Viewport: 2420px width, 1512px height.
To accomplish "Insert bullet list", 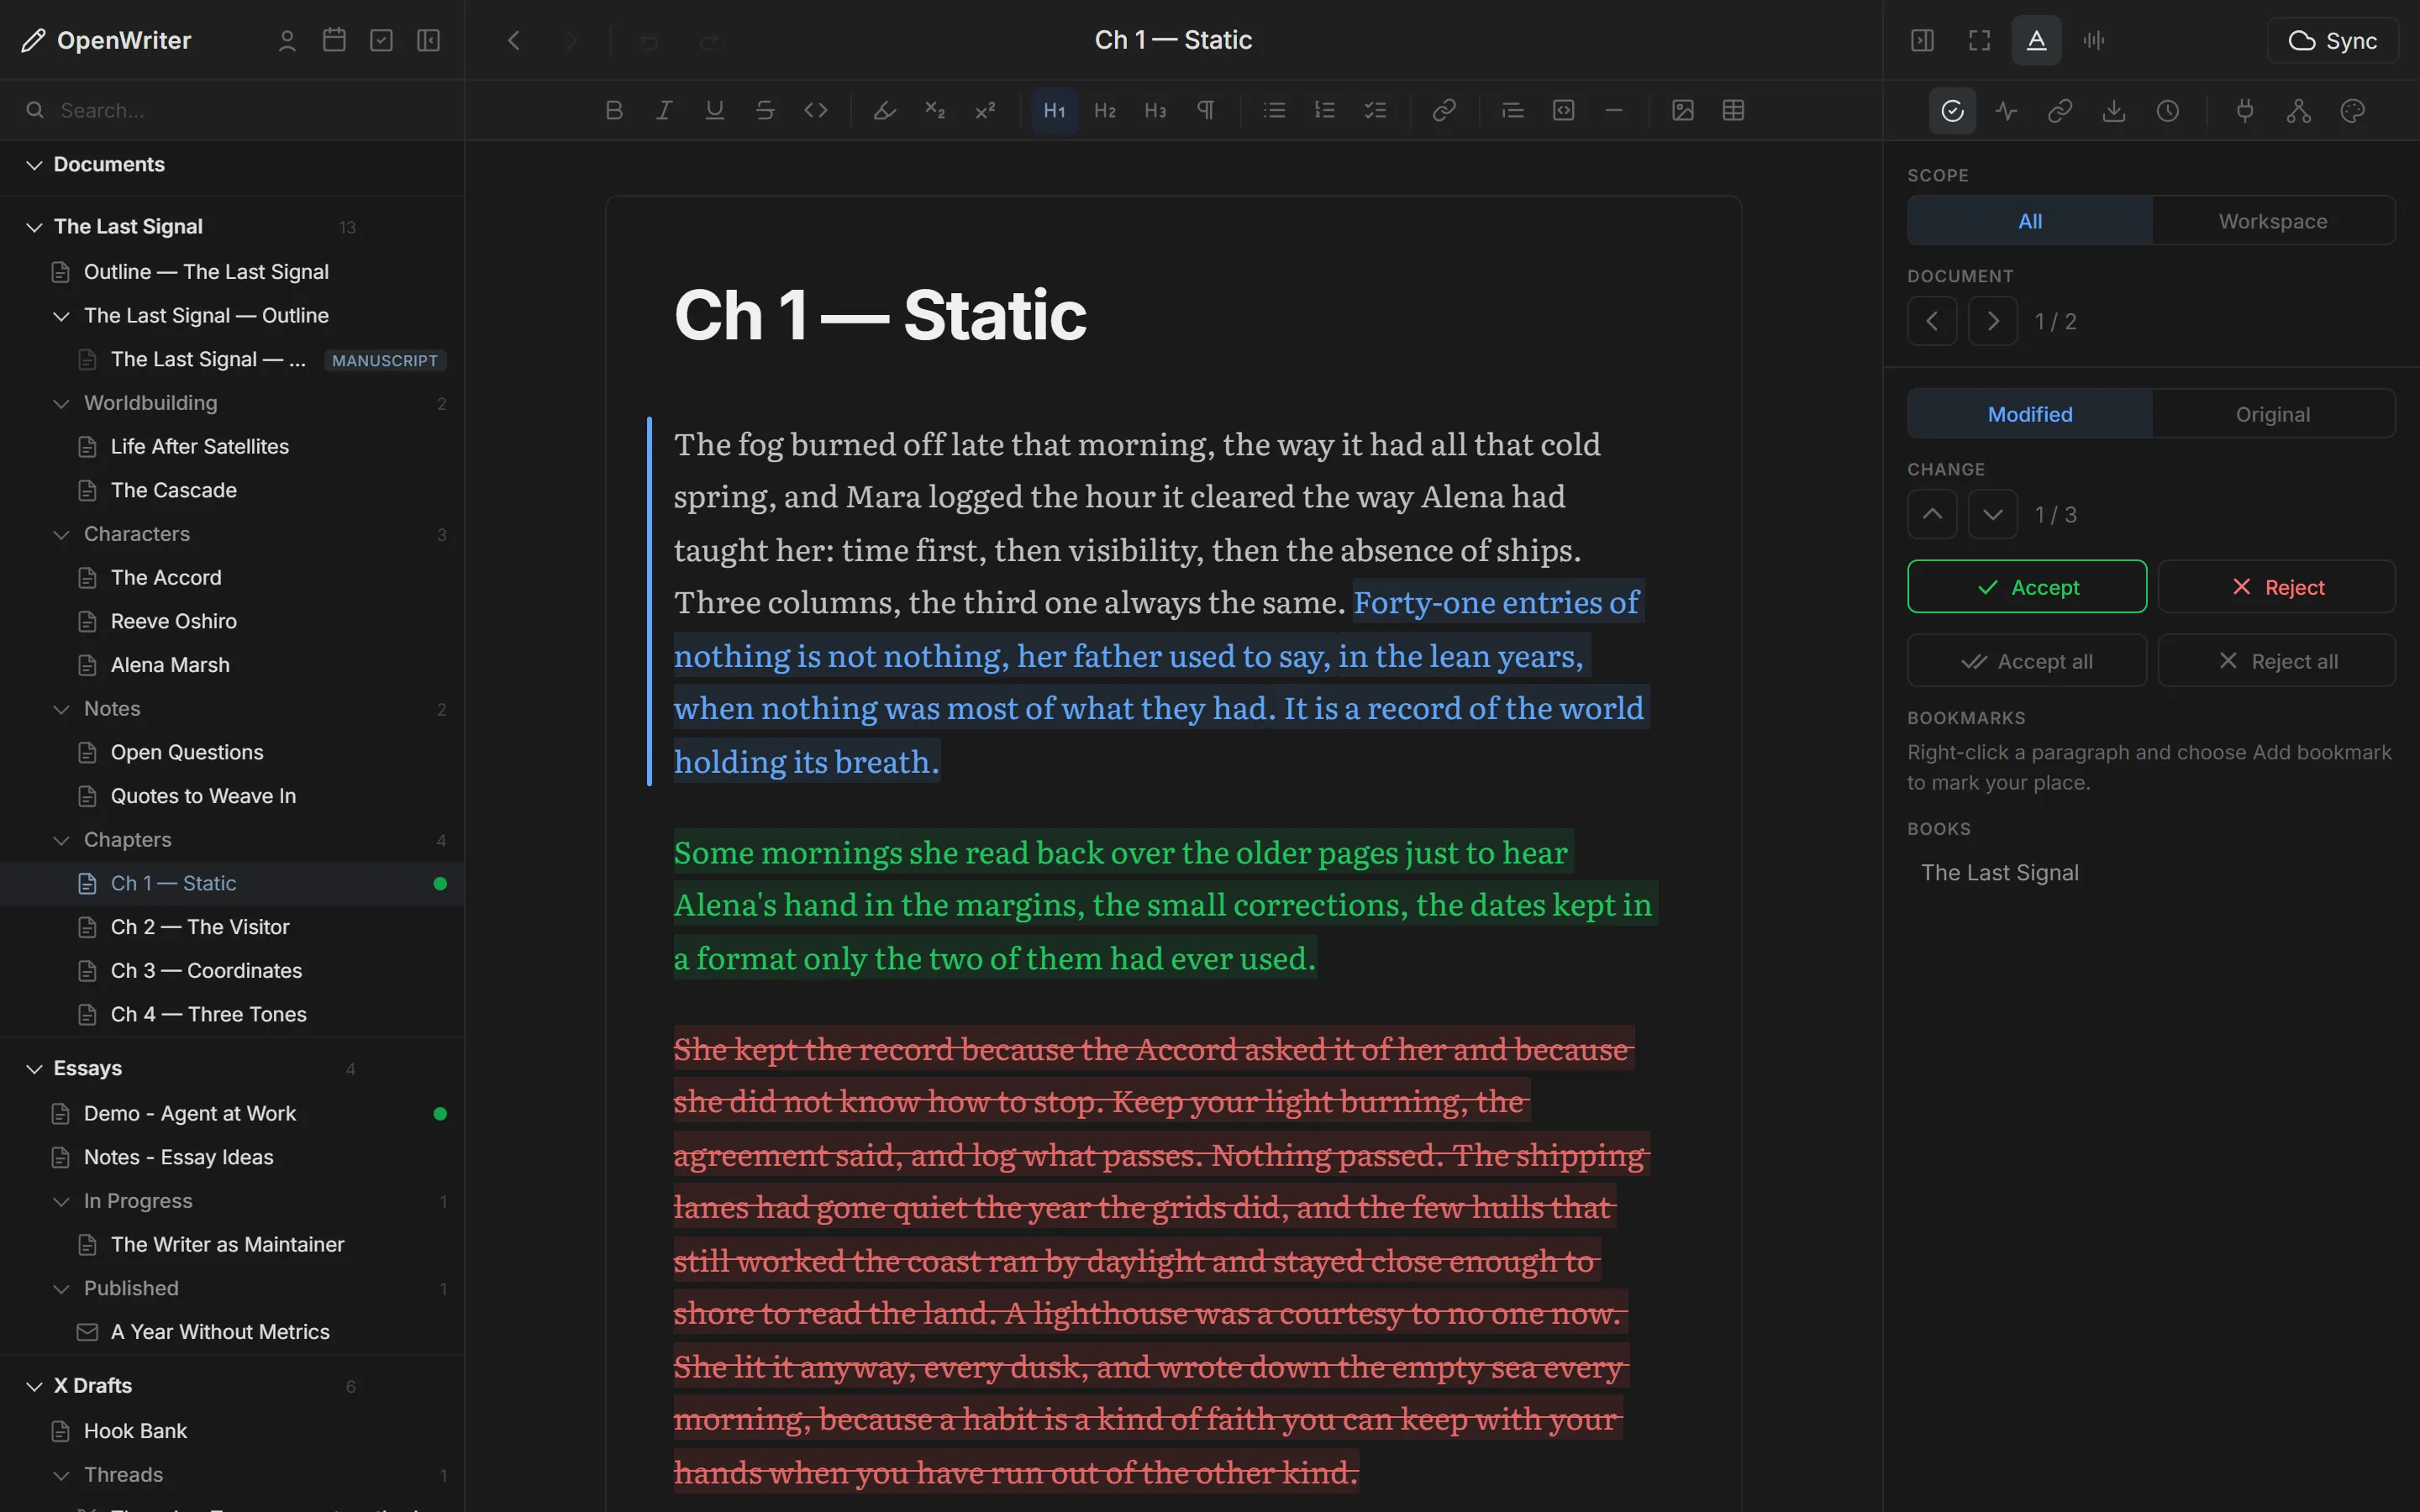I will (x=1274, y=110).
